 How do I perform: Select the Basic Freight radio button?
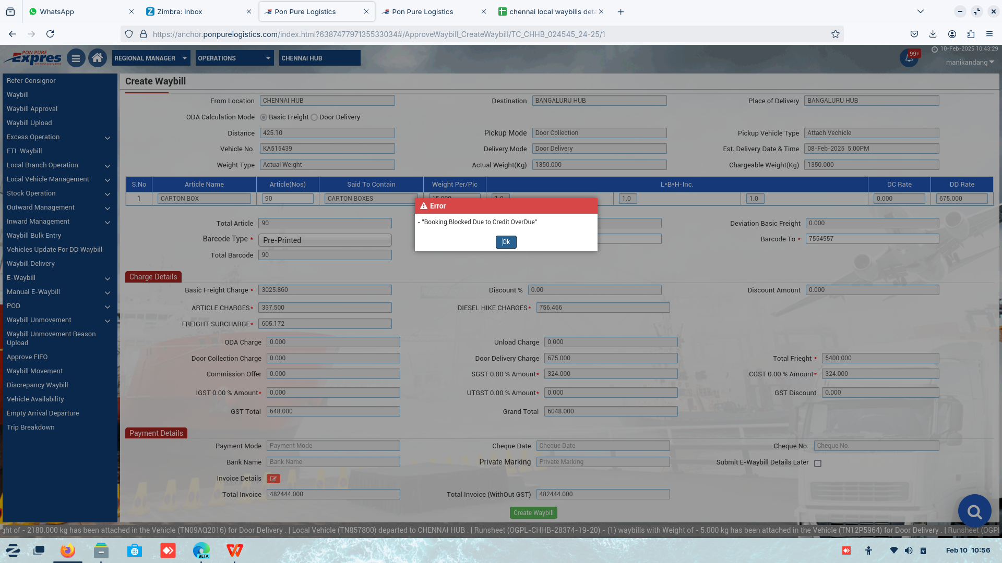pyautogui.click(x=264, y=117)
